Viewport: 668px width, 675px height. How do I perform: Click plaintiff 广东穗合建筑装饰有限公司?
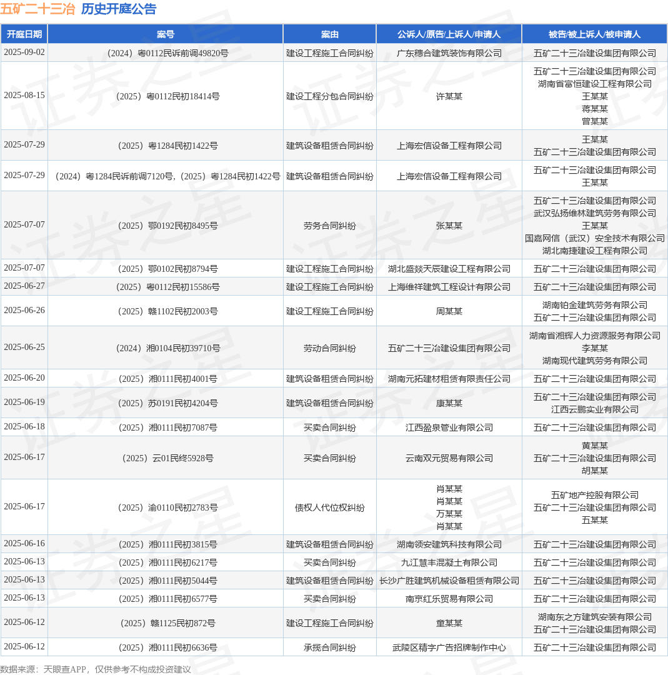(x=449, y=53)
